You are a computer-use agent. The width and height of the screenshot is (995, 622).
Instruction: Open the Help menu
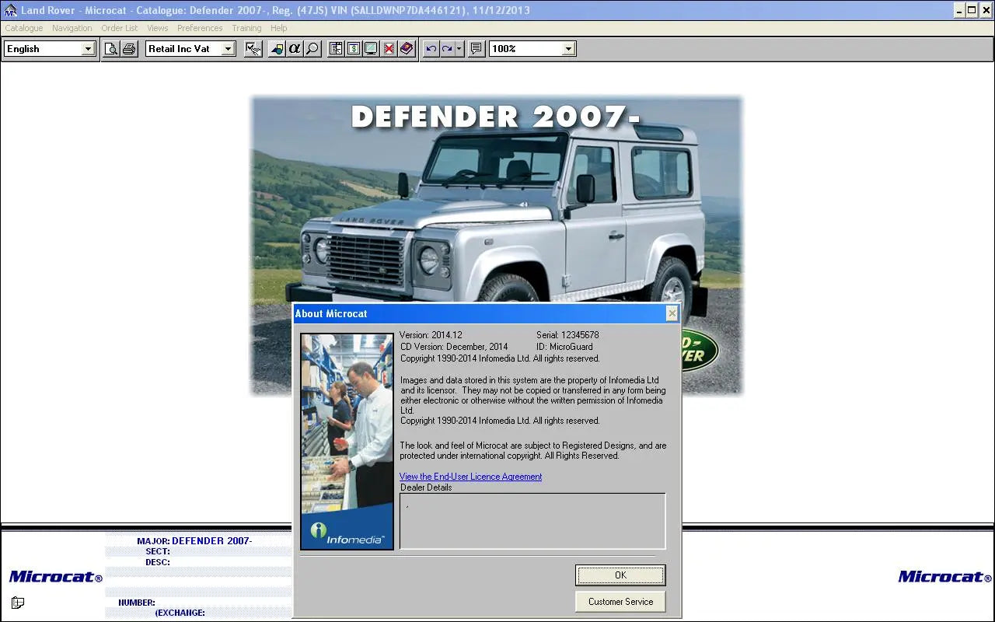[x=278, y=28]
